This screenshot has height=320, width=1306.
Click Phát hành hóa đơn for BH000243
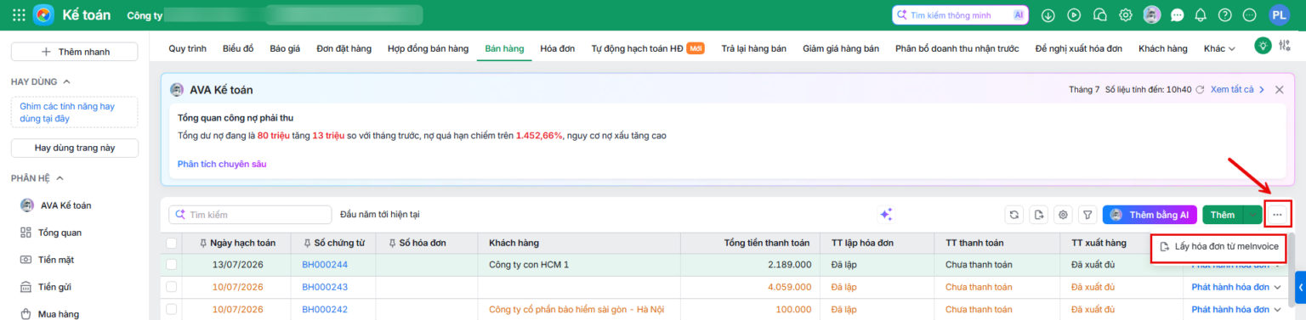click(x=1229, y=287)
